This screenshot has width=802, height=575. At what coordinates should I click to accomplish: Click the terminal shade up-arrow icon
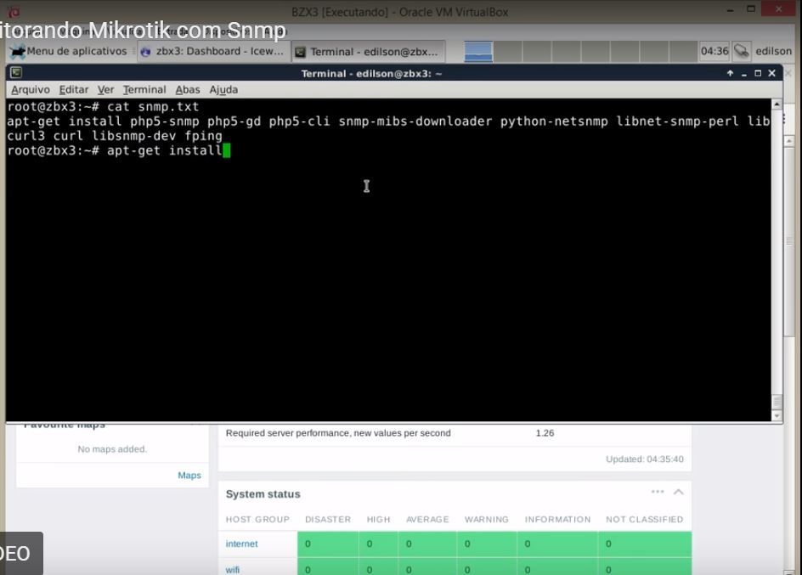click(x=730, y=74)
